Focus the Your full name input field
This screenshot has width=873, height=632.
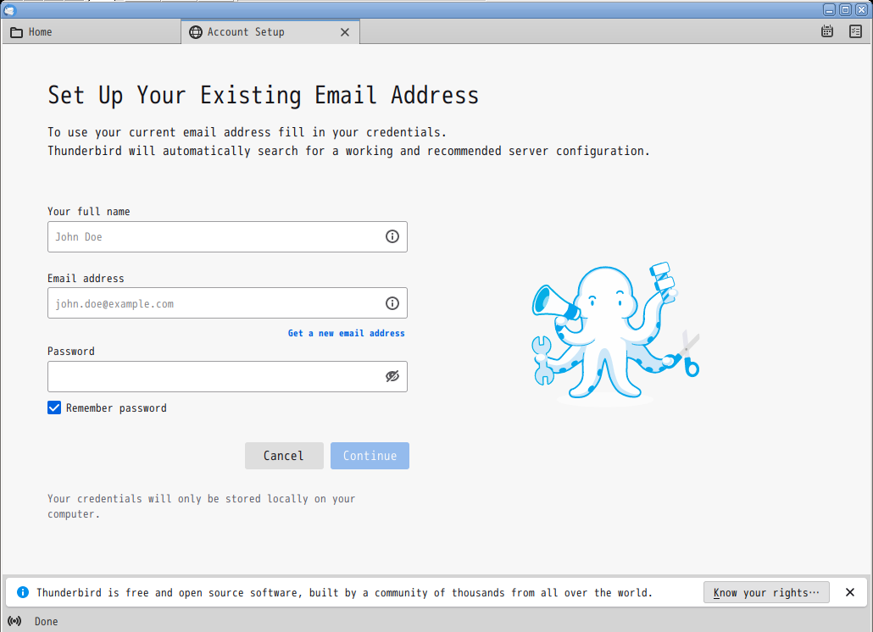(x=227, y=237)
